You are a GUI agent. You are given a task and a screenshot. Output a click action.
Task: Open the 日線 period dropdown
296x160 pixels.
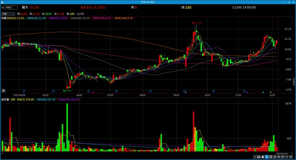coord(8,14)
